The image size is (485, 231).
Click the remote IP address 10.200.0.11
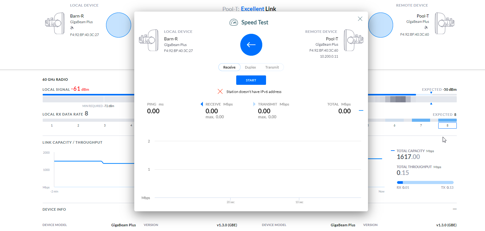click(329, 57)
